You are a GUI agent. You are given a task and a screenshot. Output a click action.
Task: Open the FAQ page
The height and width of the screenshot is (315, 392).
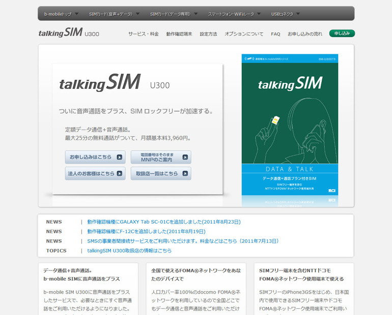coord(275,34)
